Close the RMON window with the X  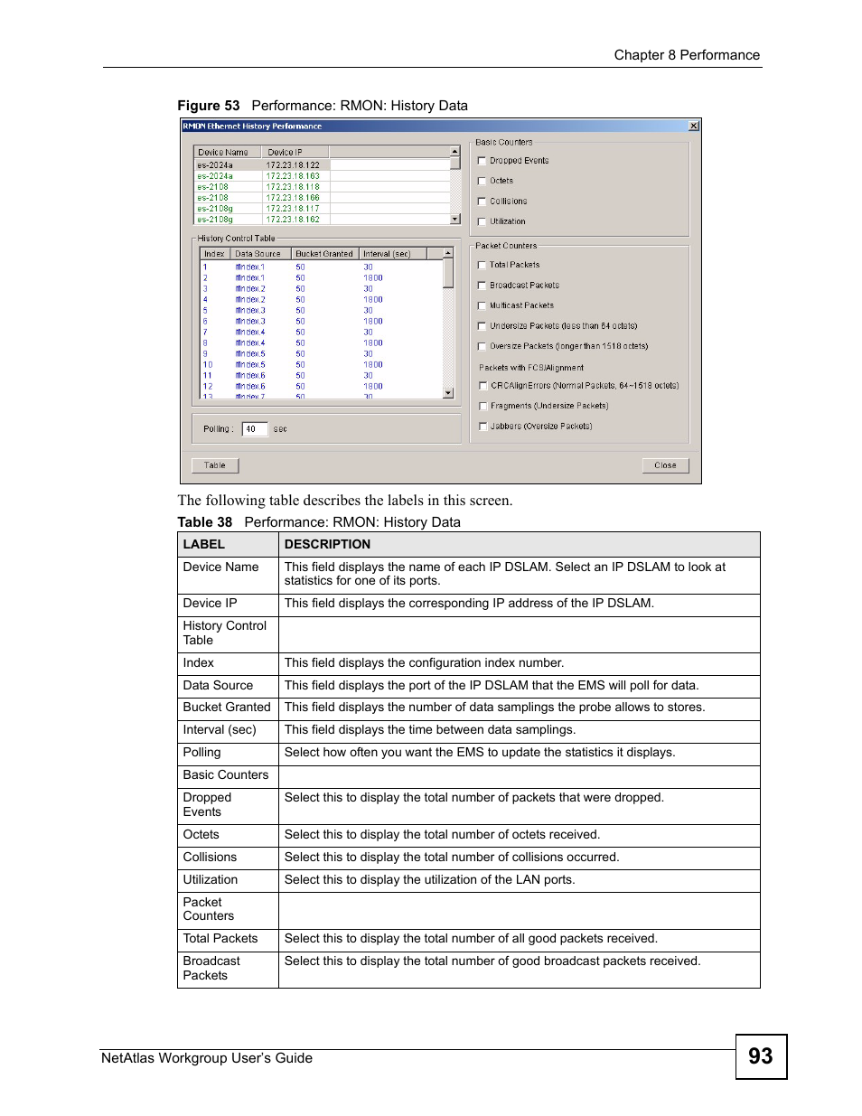pyautogui.click(x=693, y=127)
